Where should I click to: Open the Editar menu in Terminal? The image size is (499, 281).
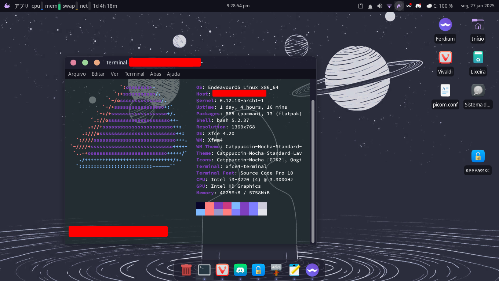pos(98,74)
